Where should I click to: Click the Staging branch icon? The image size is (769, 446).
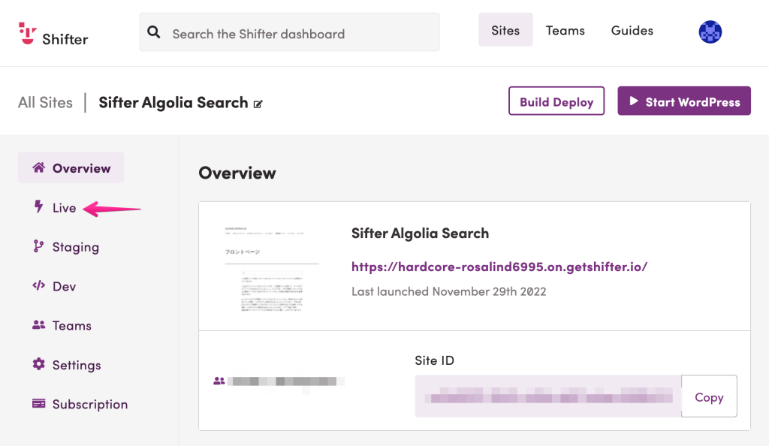pos(38,246)
